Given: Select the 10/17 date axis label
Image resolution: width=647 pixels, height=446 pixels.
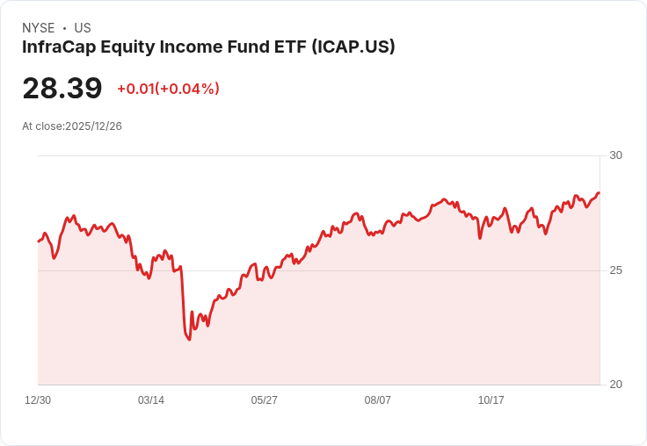Looking at the screenshot, I should coord(491,400).
